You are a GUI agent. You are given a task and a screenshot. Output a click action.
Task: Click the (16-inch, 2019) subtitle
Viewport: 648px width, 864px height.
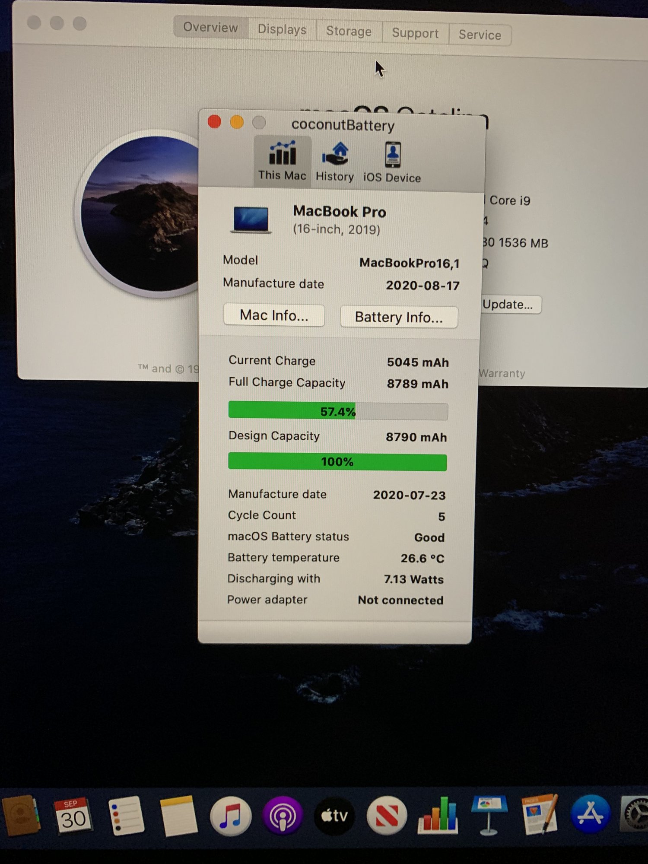click(x=337, y=229)
